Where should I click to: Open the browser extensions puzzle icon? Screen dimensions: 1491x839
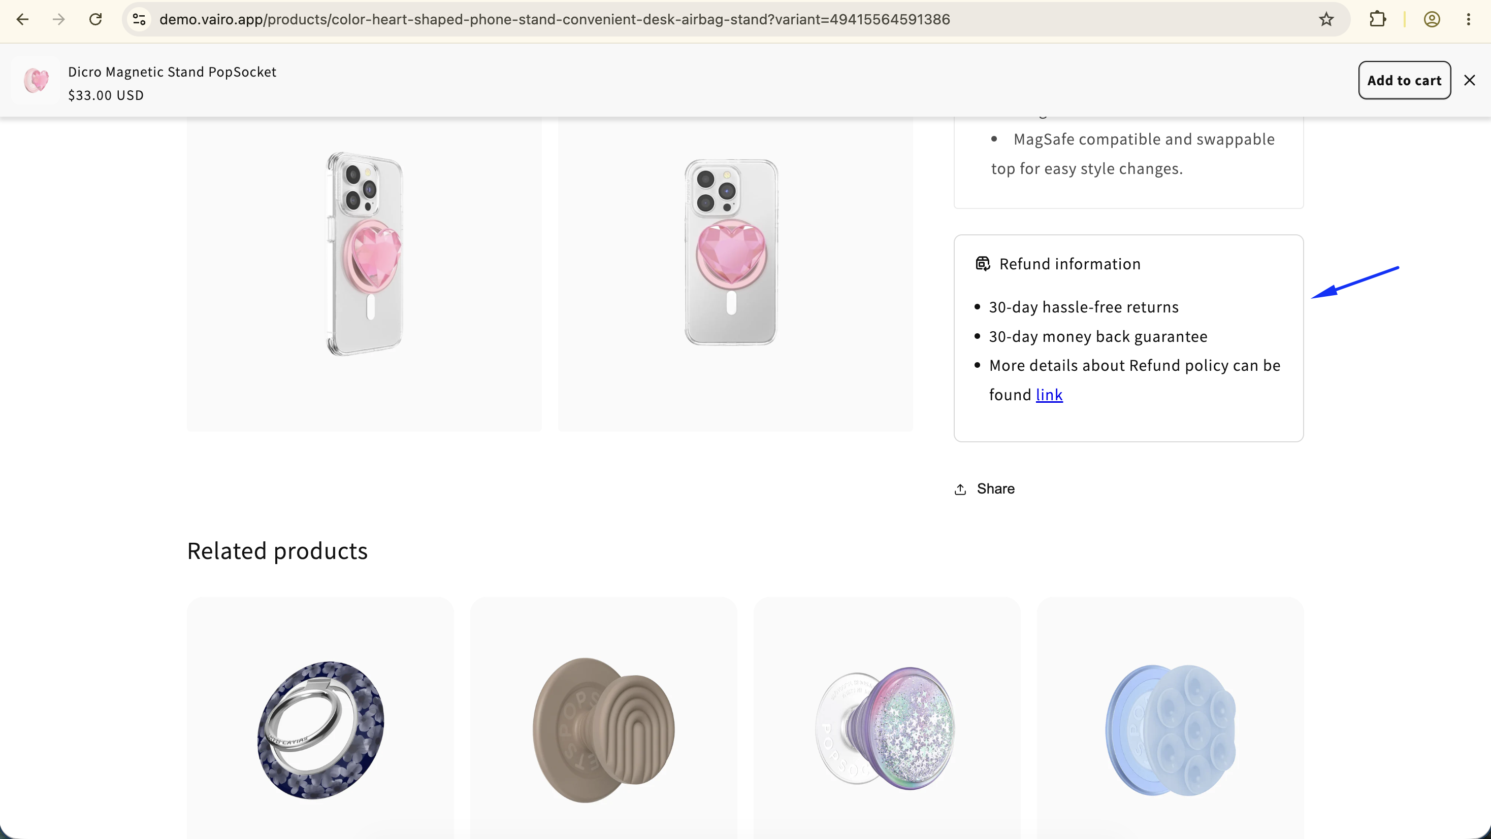coord(1378,19)
